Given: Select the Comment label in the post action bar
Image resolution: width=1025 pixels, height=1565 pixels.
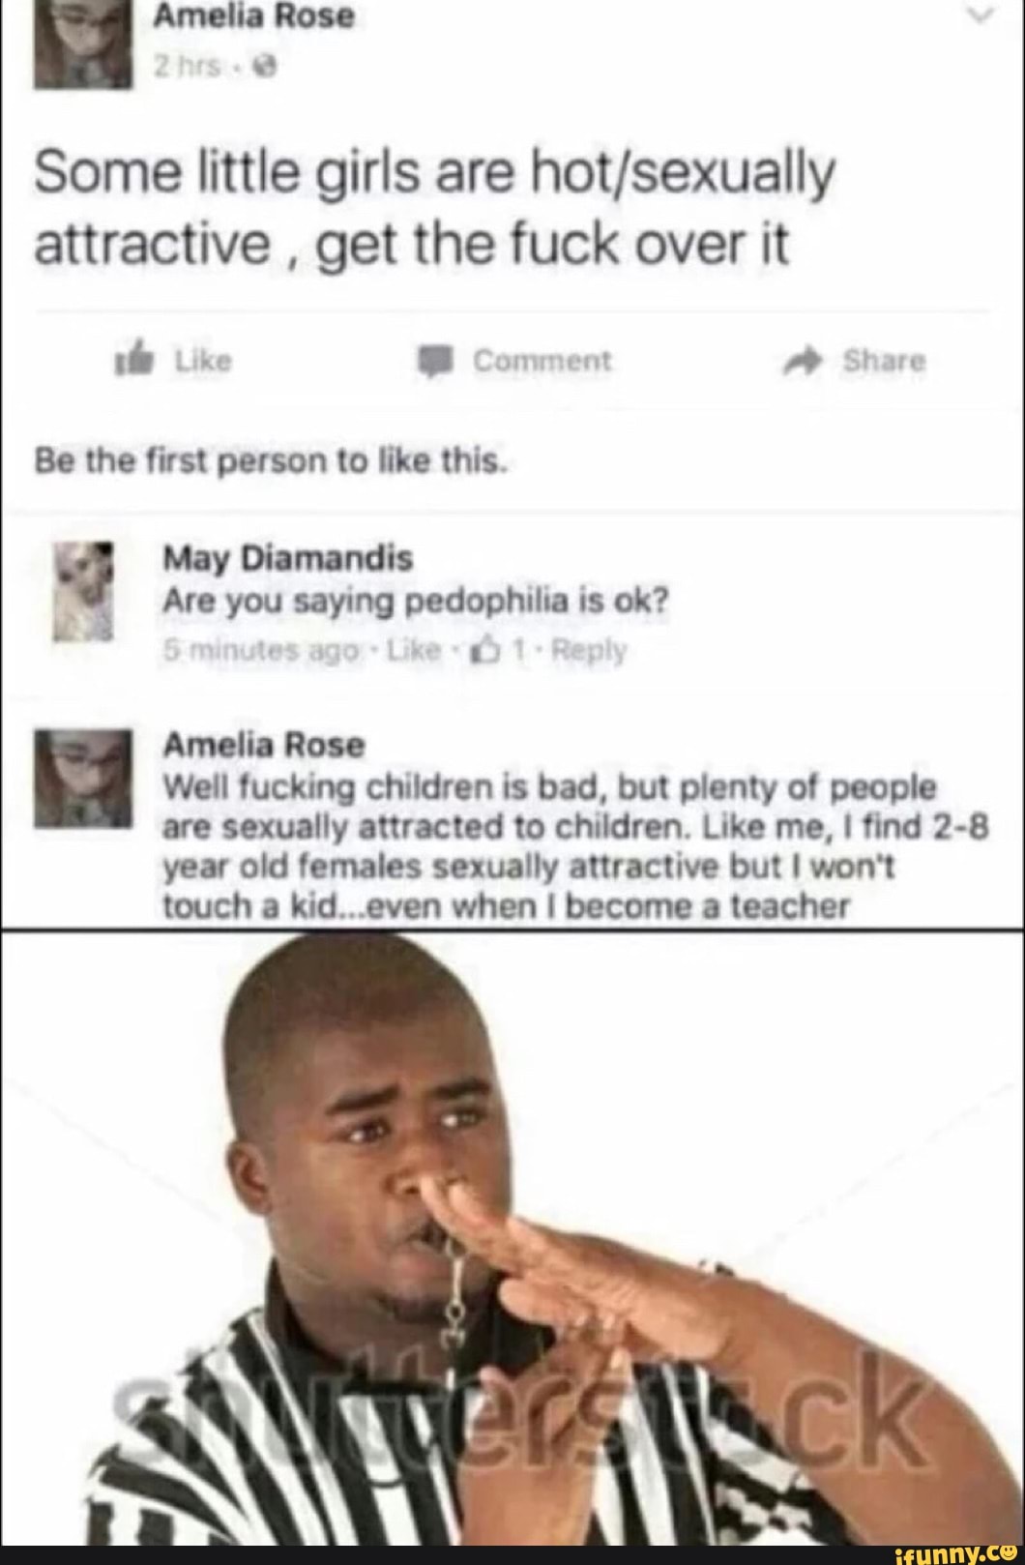Looking at the screenshot, I should click(543, 361).
